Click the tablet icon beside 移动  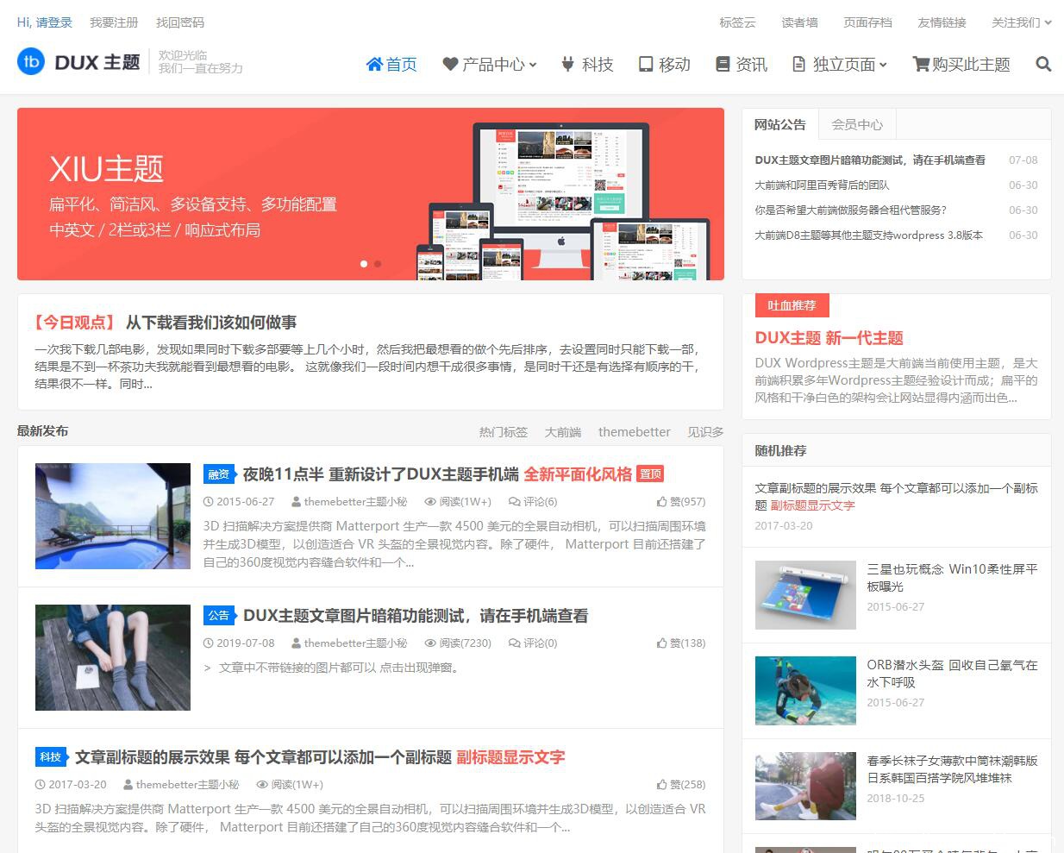click(646, 64)
